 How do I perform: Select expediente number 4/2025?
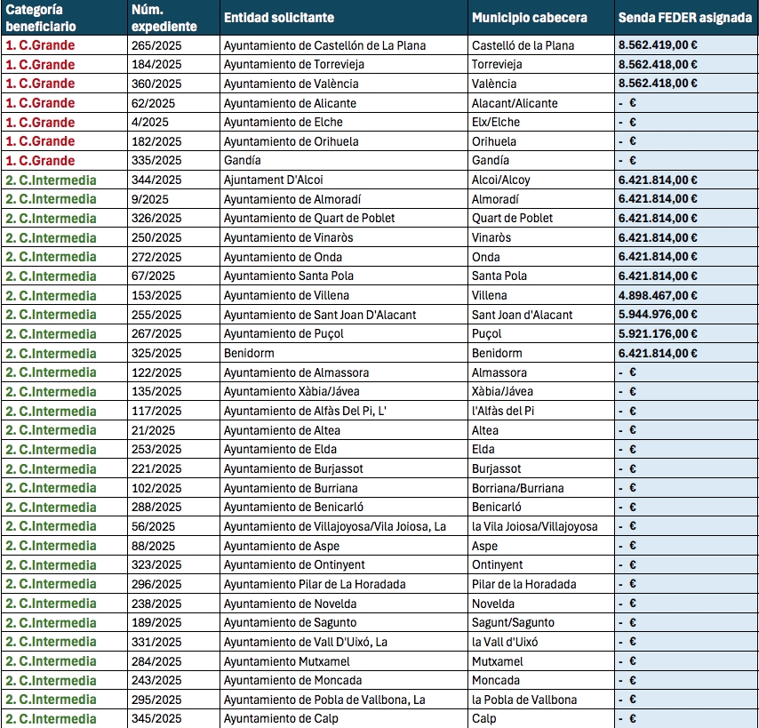[149, 122]
